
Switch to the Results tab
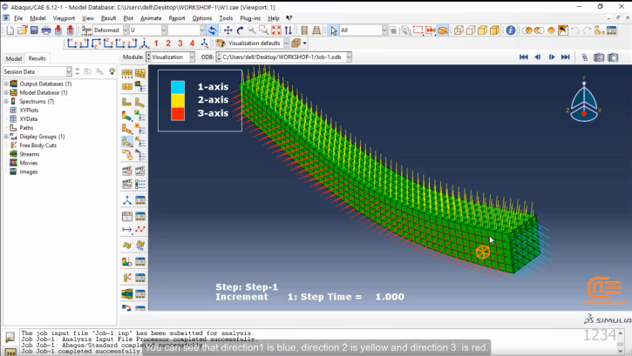[37, 58]
